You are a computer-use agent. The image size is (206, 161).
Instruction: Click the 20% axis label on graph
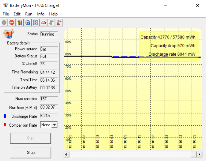click(68, 128)
